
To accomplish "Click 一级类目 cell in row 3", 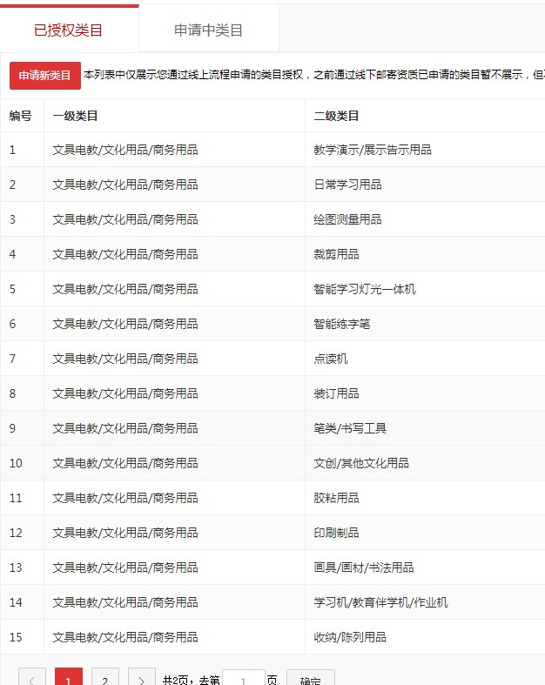I will 174,219.
